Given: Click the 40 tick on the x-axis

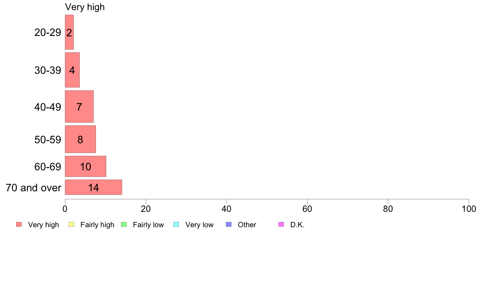Looking at the screenshot, I should pos(227,209).
